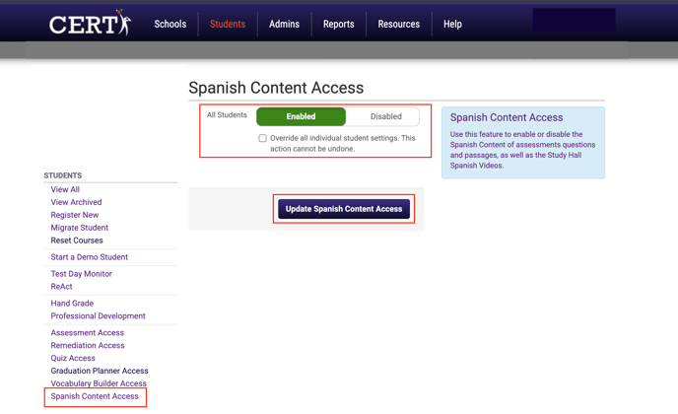Open Migrate Student page
The height and width of the screenshot is (414, 678).
(79, 228)
